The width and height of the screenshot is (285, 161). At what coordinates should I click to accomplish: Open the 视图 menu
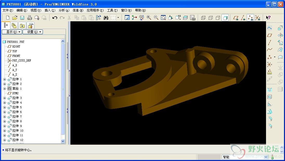(x=36, y=10)
